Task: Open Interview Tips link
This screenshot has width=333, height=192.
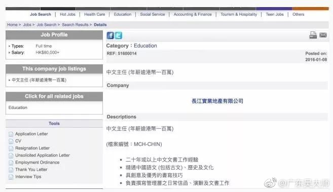Action: (x=28, y=176)
